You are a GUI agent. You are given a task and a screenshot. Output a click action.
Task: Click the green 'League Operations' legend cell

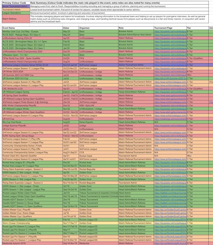tap(16, 13)
